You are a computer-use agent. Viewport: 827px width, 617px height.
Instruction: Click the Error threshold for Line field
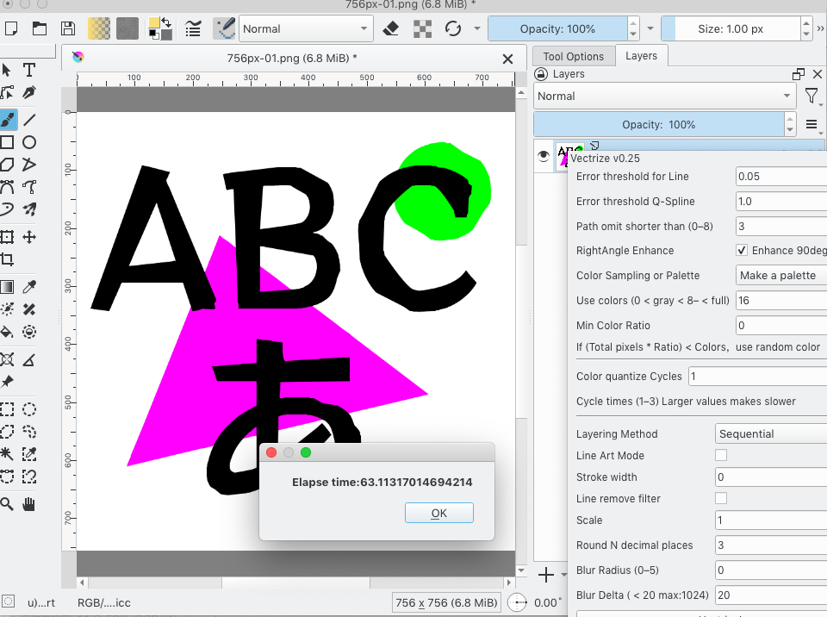[780, 177]
